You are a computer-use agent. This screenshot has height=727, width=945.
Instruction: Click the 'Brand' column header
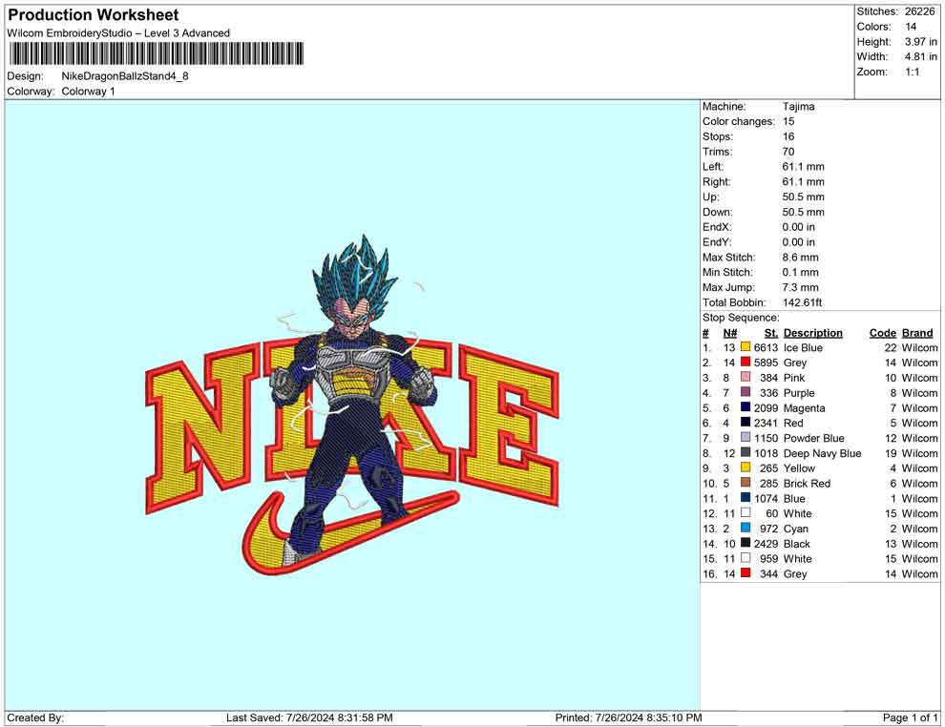click(x=917, y=332)
